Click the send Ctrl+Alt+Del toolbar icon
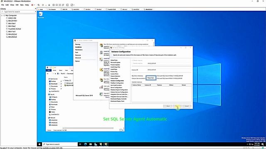The width and height of the screenshot is (266, 149). tap(39, 5)
